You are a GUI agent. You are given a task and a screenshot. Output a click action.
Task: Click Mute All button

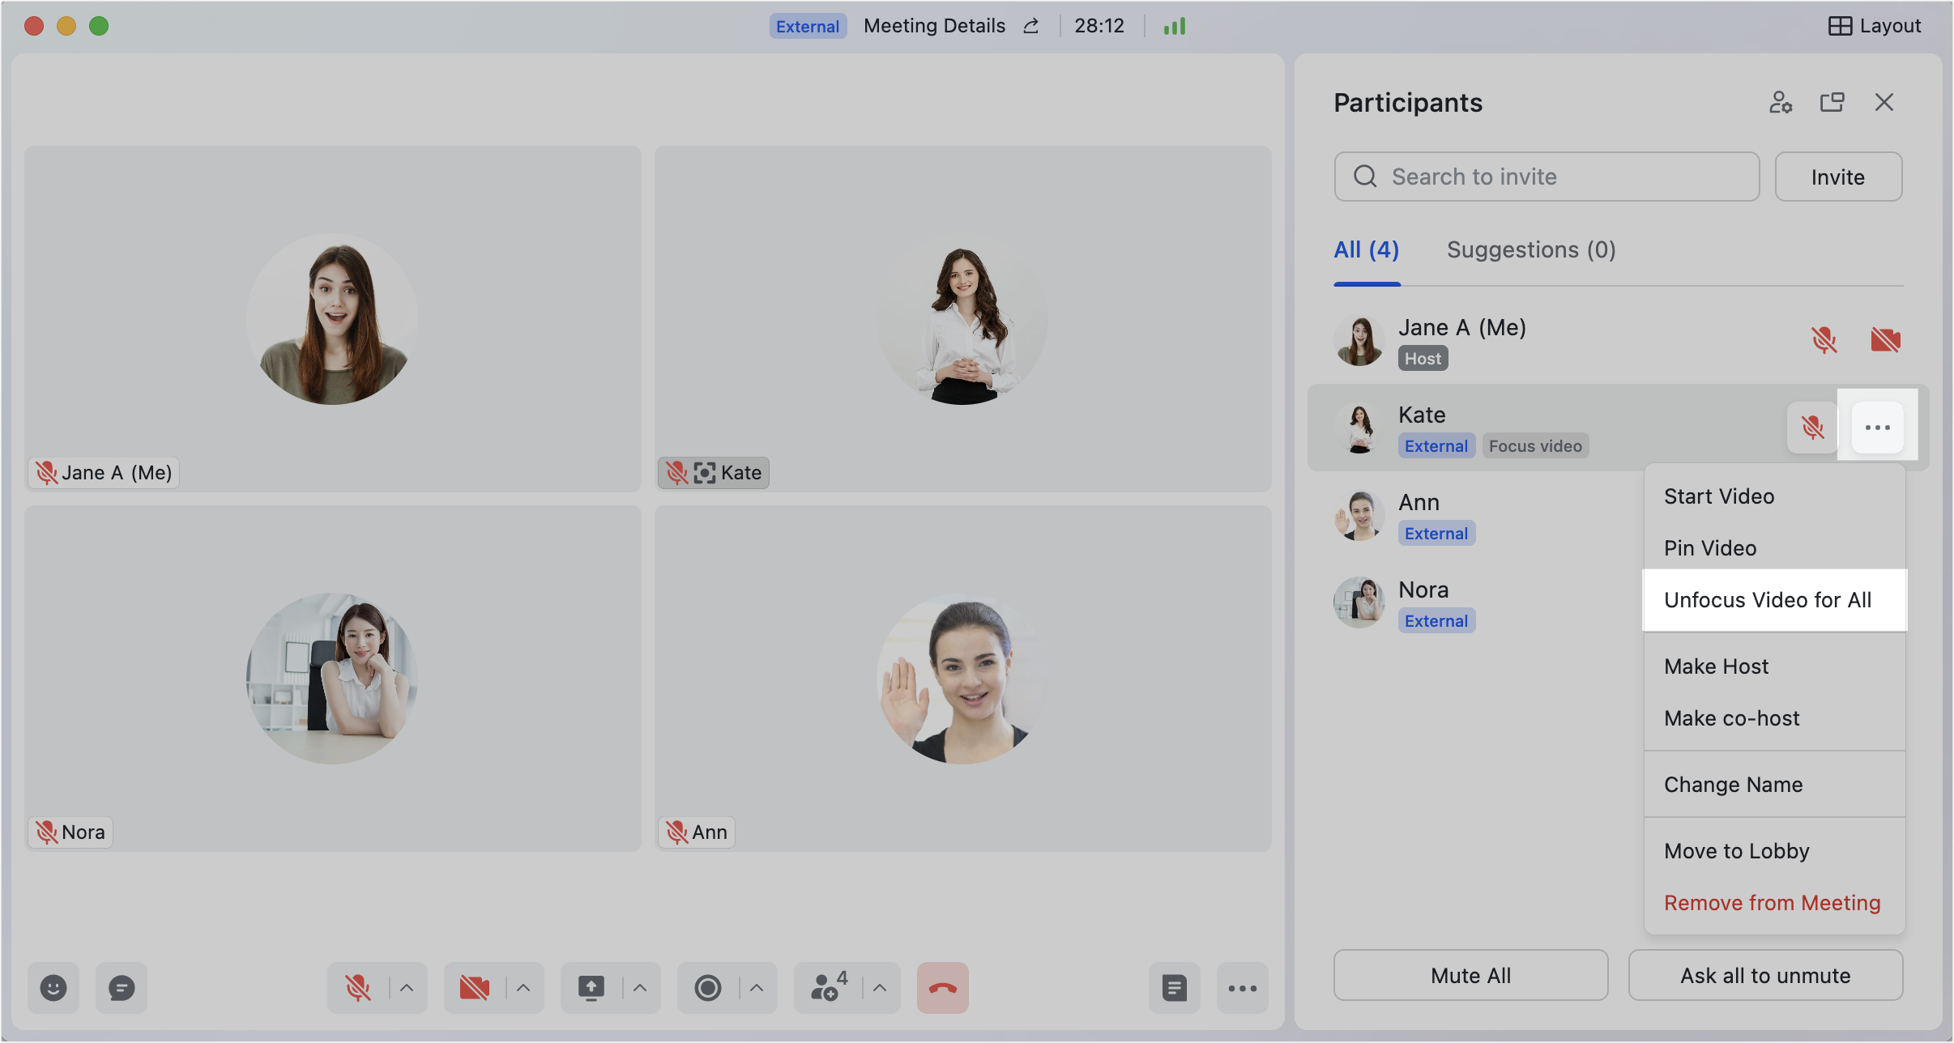1470,975
